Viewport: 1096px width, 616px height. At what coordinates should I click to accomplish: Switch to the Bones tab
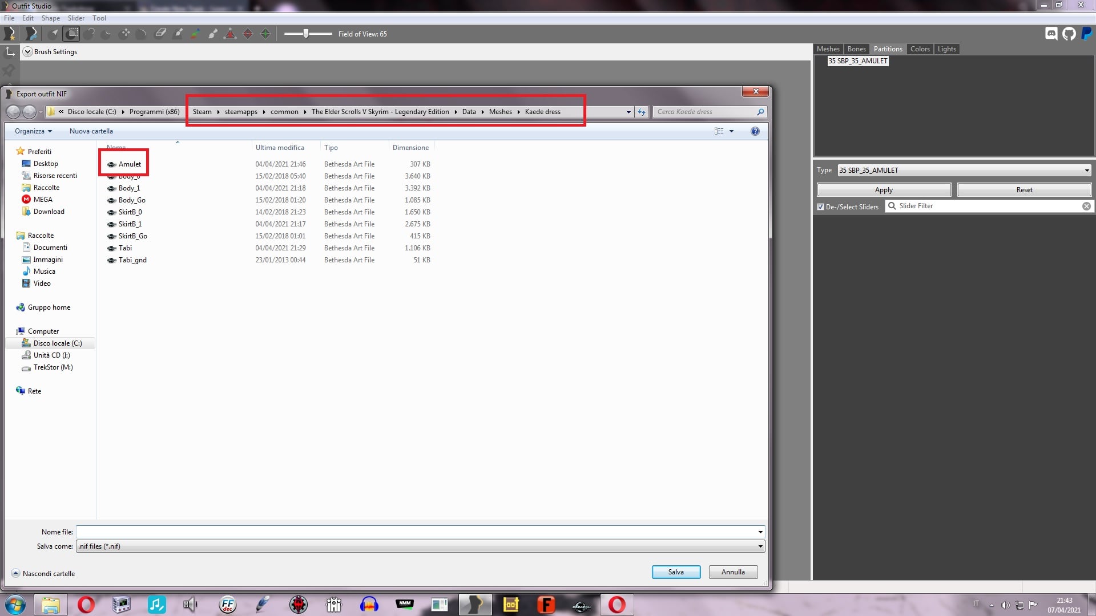click(x=857, y=49)
